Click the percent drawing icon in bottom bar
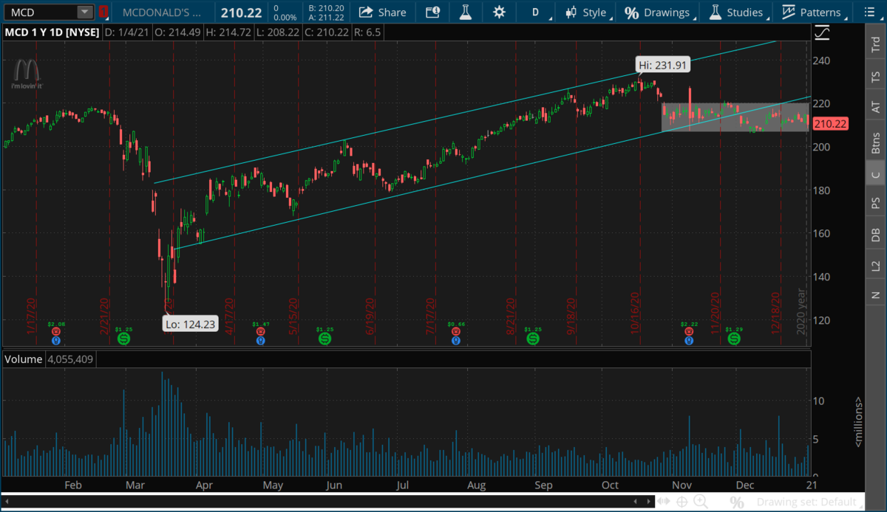Image resolution: width=887 pixels, height=512 pixels. [x=737, y=502]
